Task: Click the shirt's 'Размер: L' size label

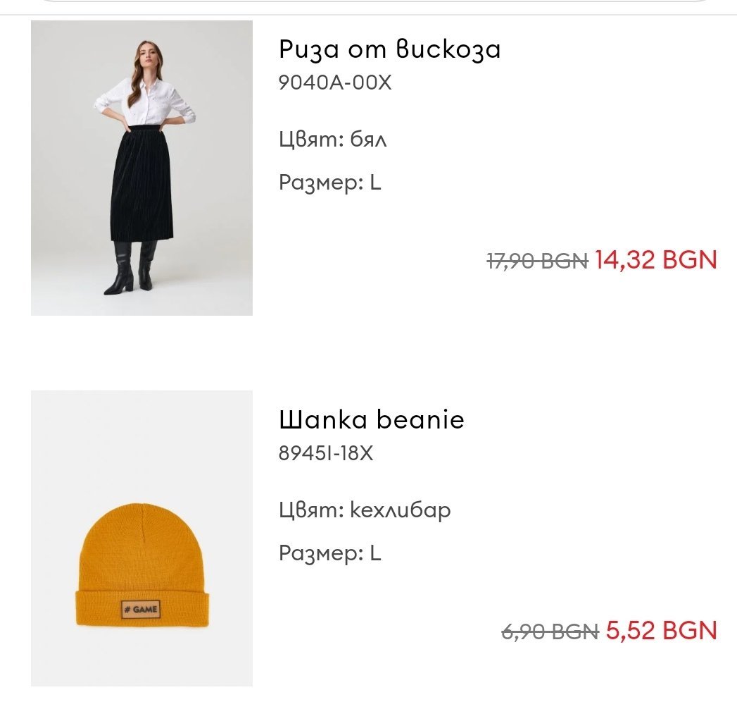Action: coord(329,183)
